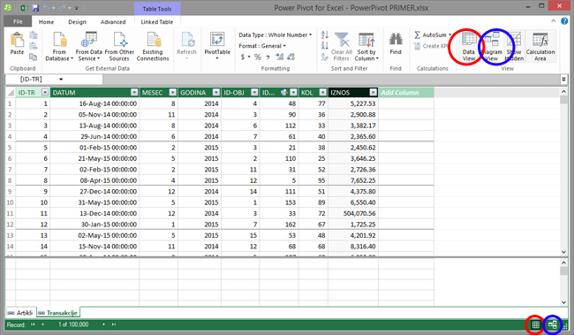The image size is (574, 335).
Task: Click the PivotTable button
Action: (x=217, y=46)
